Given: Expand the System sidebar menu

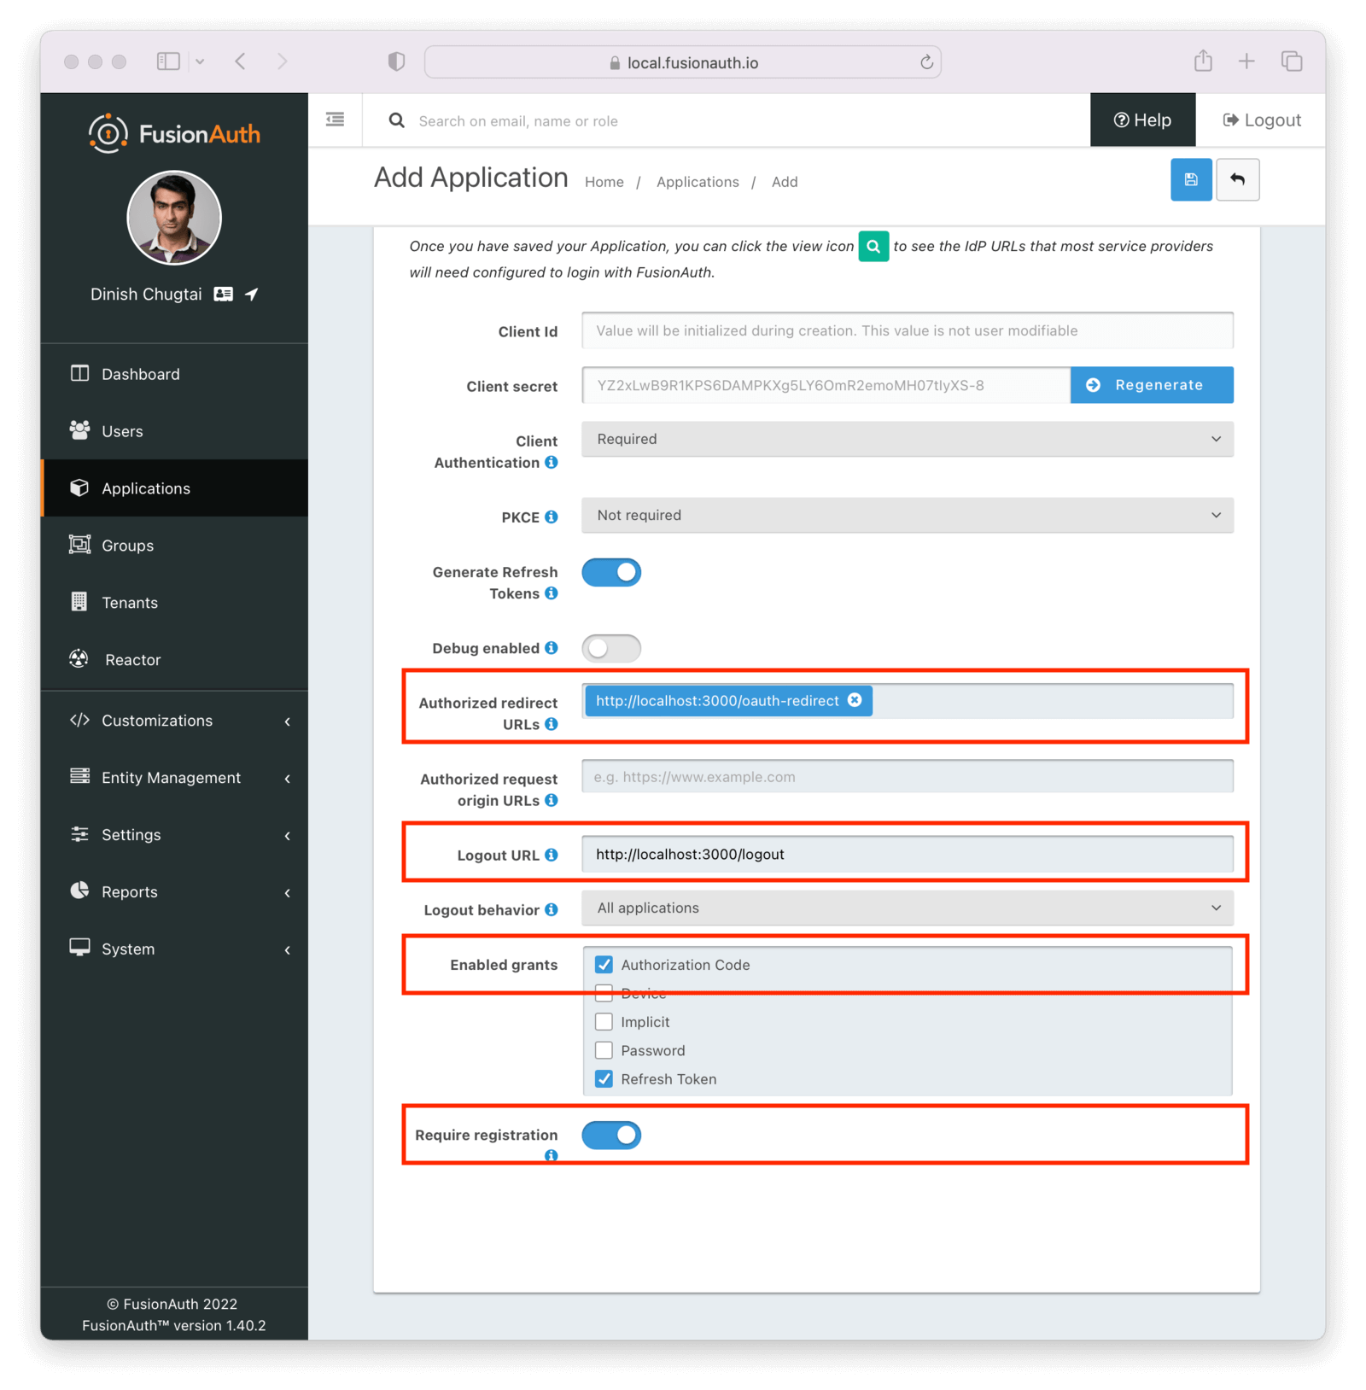Looking at the screenshot, I should 174,949.
